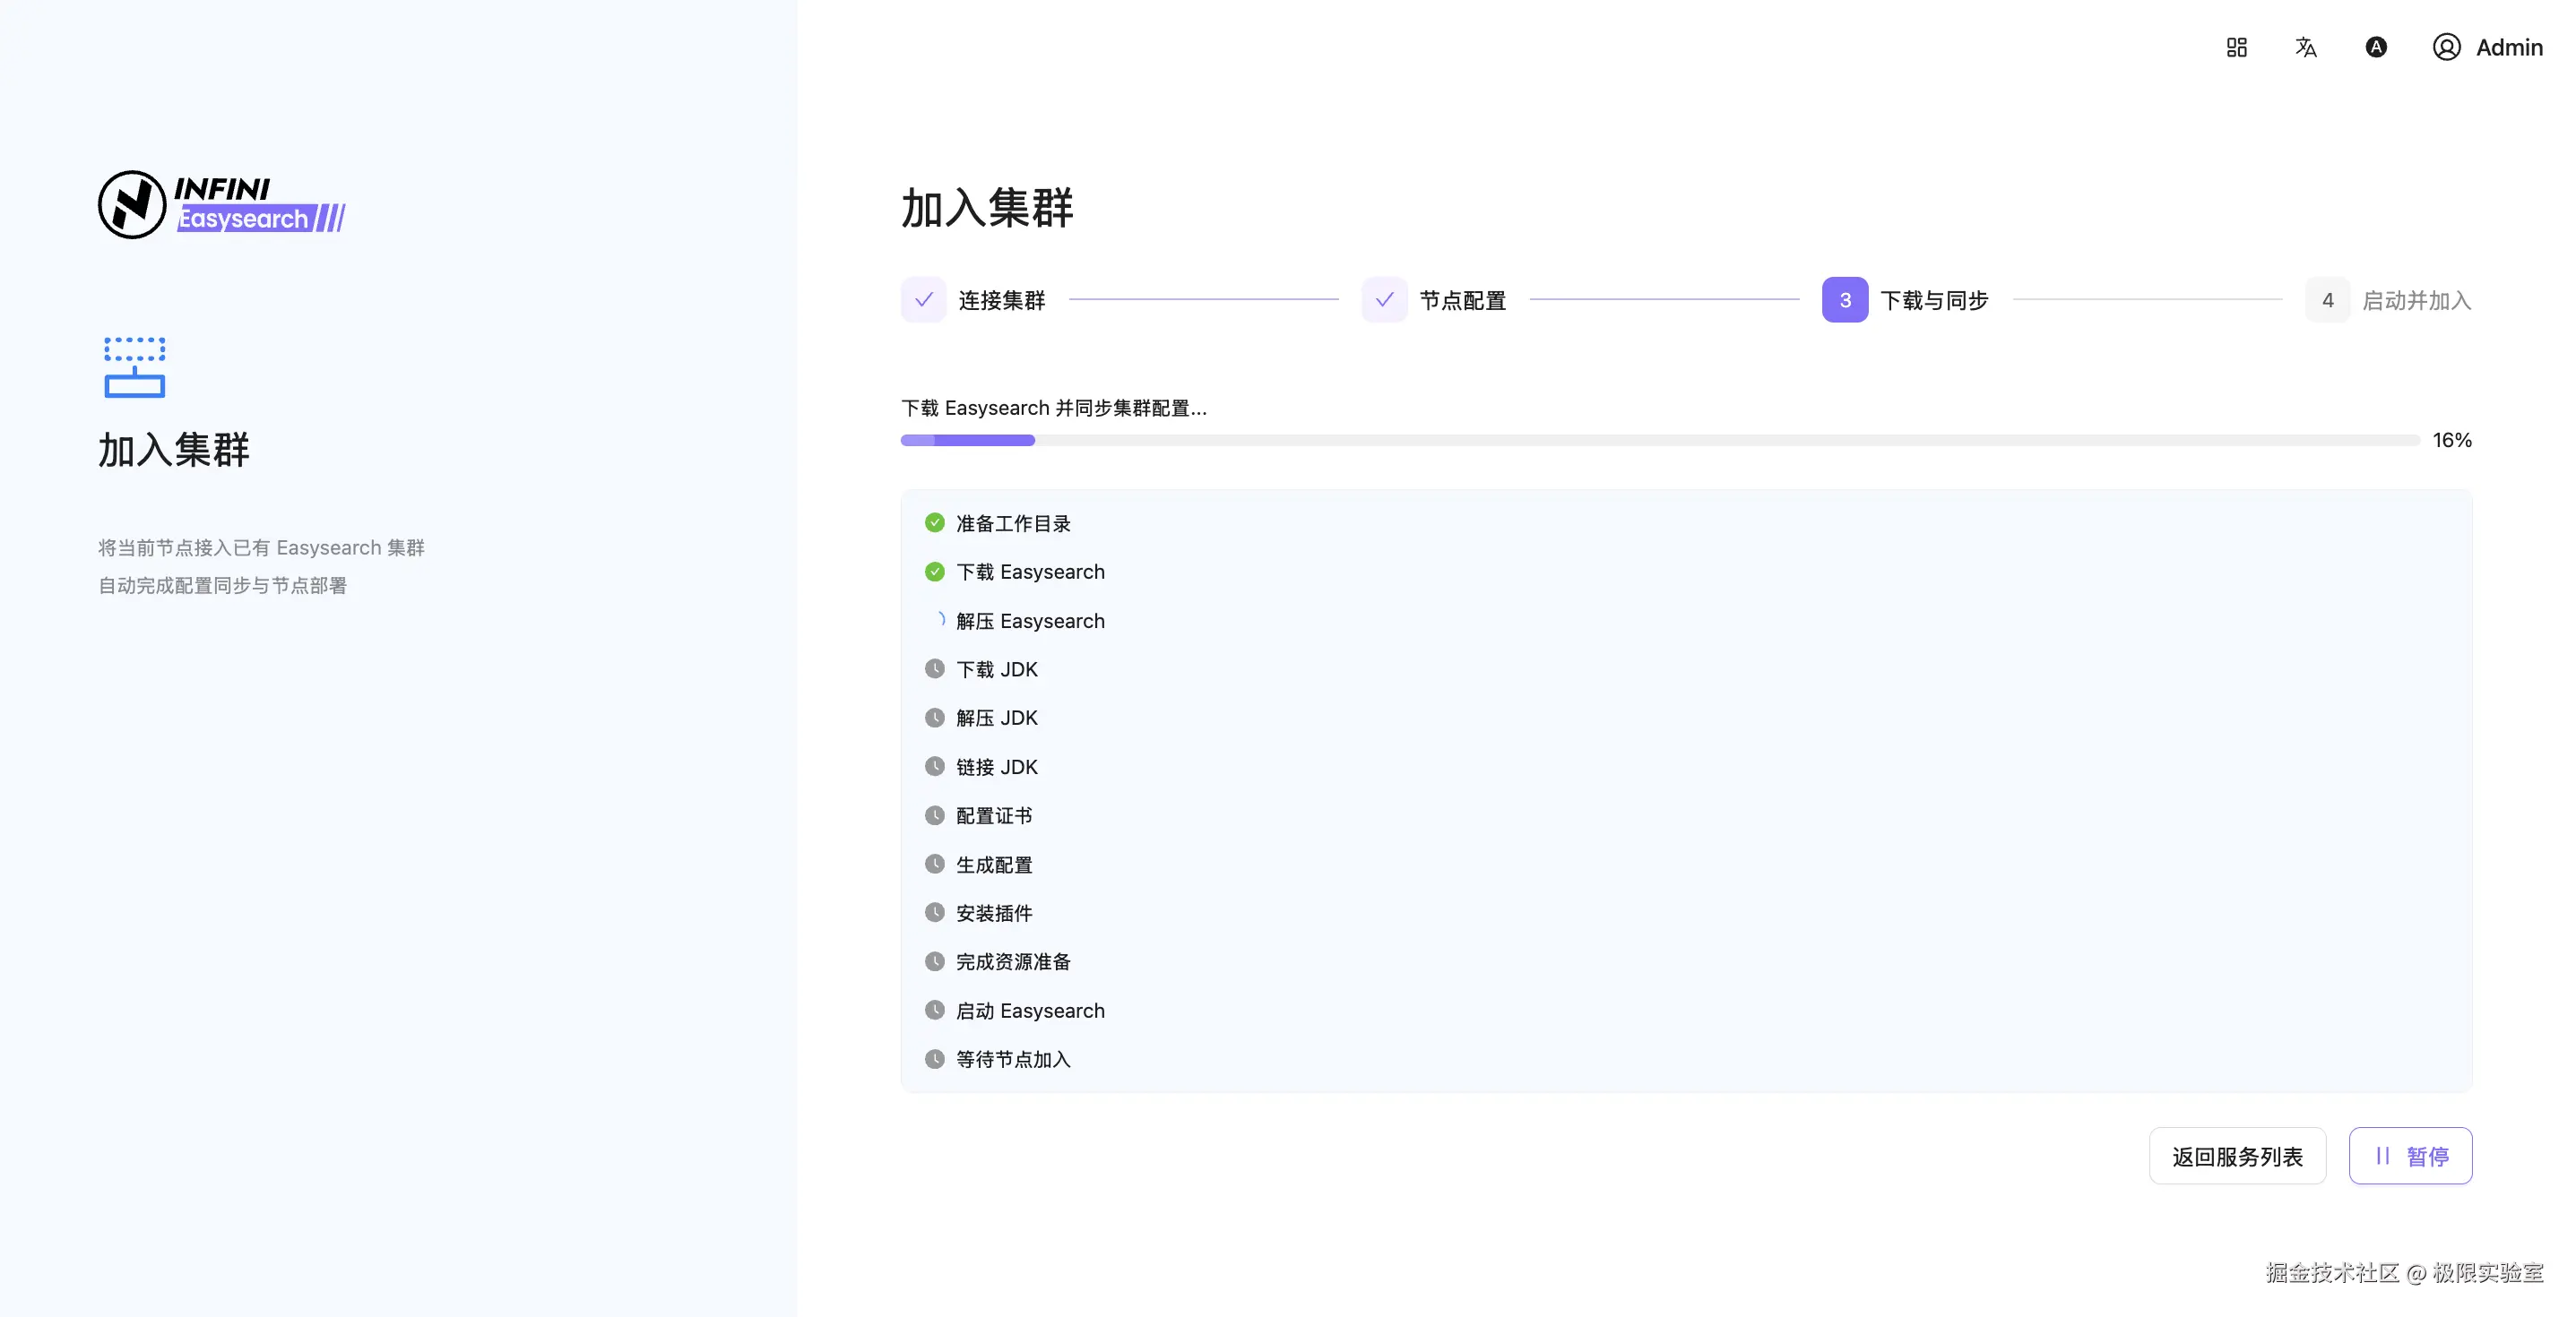
Task: Click pending clock icon next to 下载 JDK
Action: point(934,668)
